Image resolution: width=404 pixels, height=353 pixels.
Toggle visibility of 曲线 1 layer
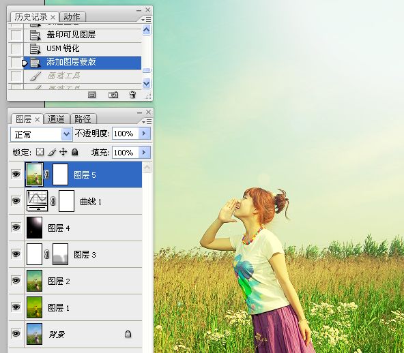tap(16, 200)
